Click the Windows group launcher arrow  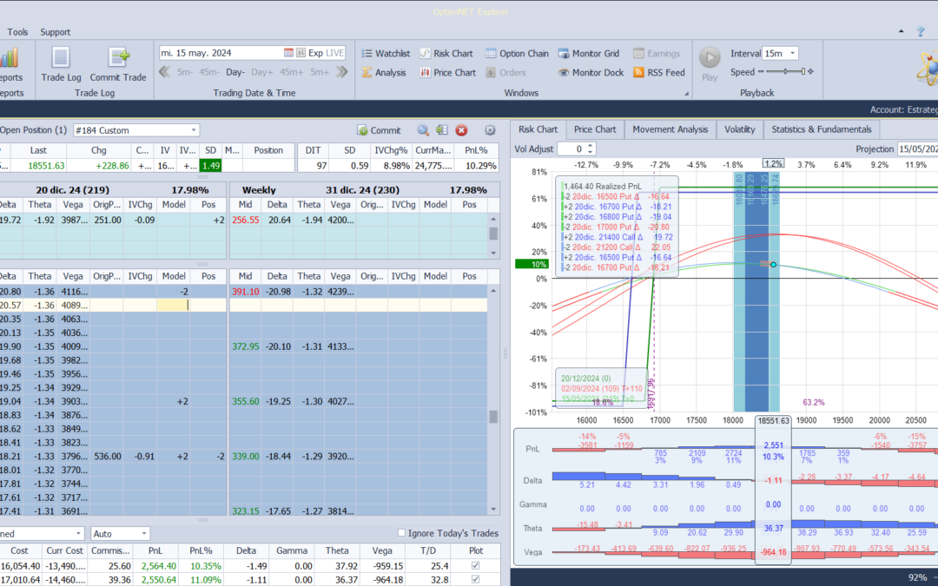click(686, 93)
